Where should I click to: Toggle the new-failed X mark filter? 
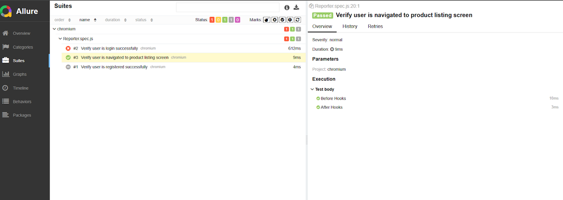coord(275,20)
